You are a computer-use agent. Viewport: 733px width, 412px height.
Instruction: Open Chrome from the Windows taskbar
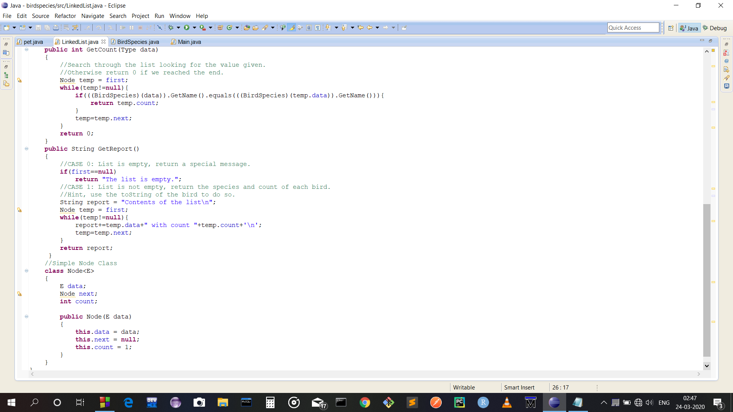point(365,402)
